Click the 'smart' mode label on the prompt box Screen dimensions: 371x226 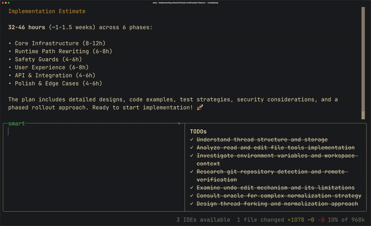point(16,123)
